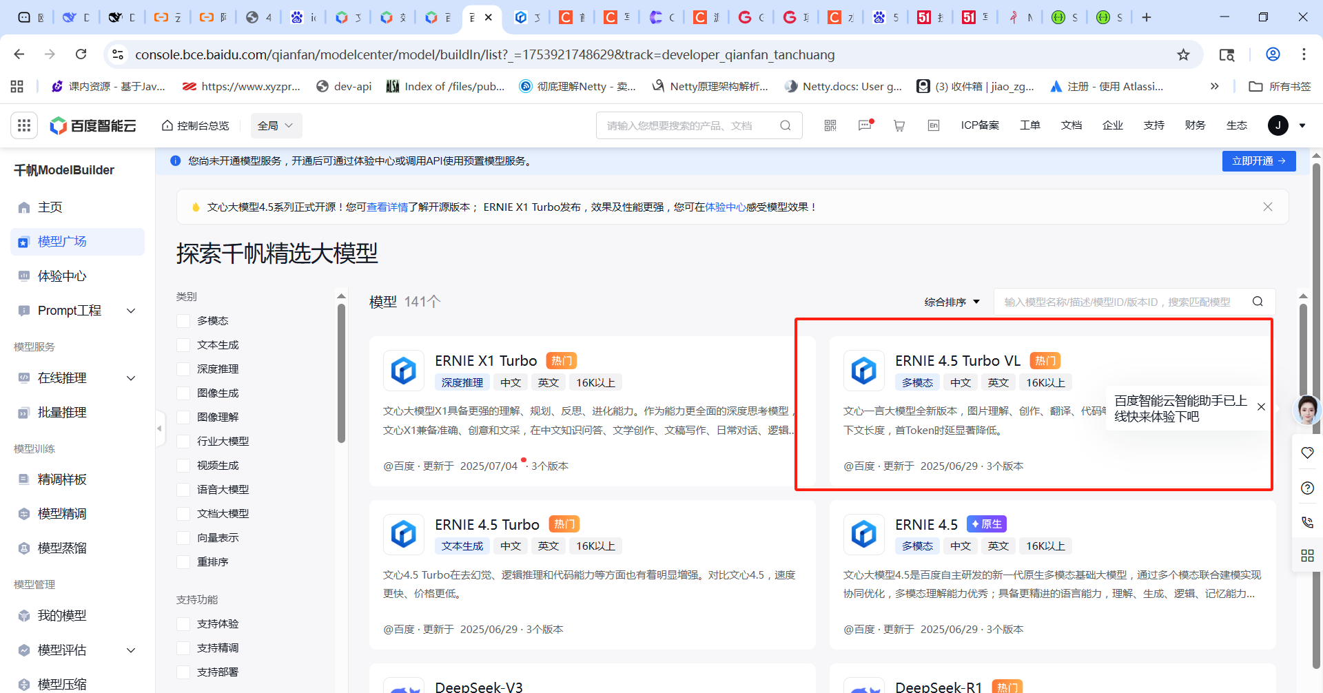Click the header search magnifier icon
Viewport: 1323px width, 693px height.
pos(786,125)
